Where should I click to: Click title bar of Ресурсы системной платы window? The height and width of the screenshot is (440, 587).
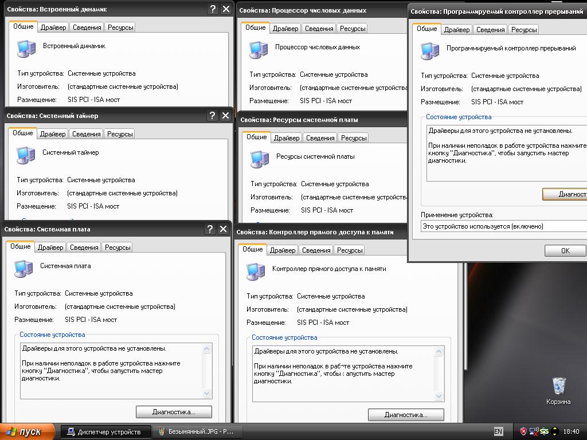click(322, 120)
